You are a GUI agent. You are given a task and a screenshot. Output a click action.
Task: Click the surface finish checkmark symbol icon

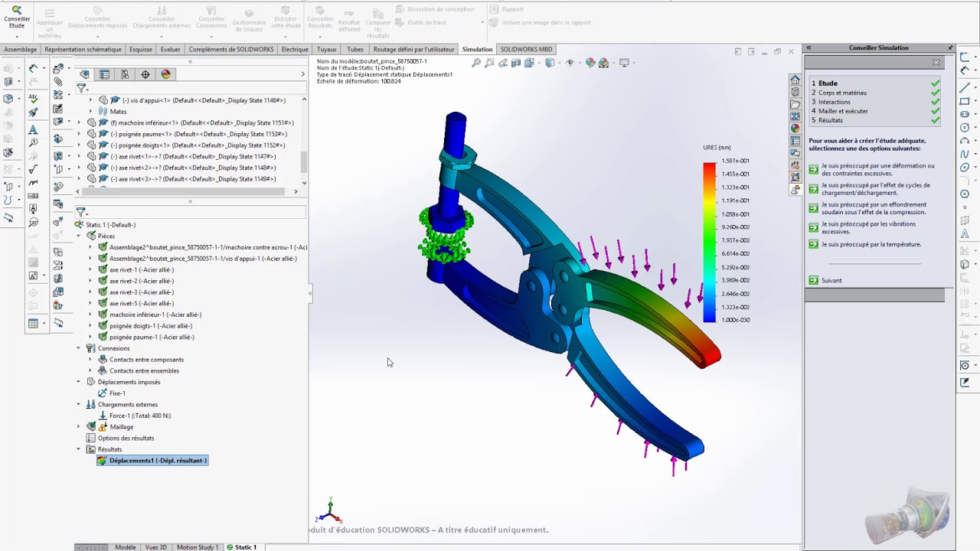[x=33, y=170]
